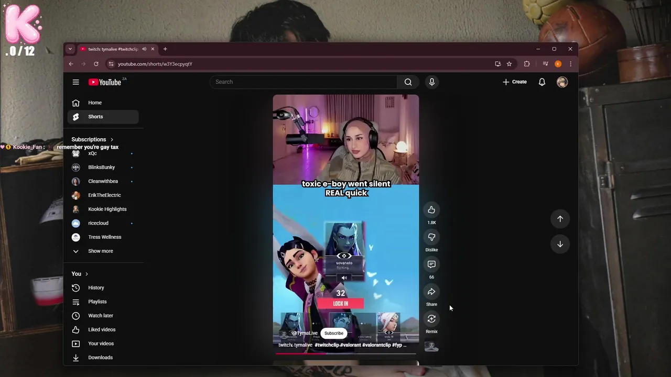Open the Cleanwithbea subscription
The height and width of the screenshot is (377, 671).
(103, 181)
